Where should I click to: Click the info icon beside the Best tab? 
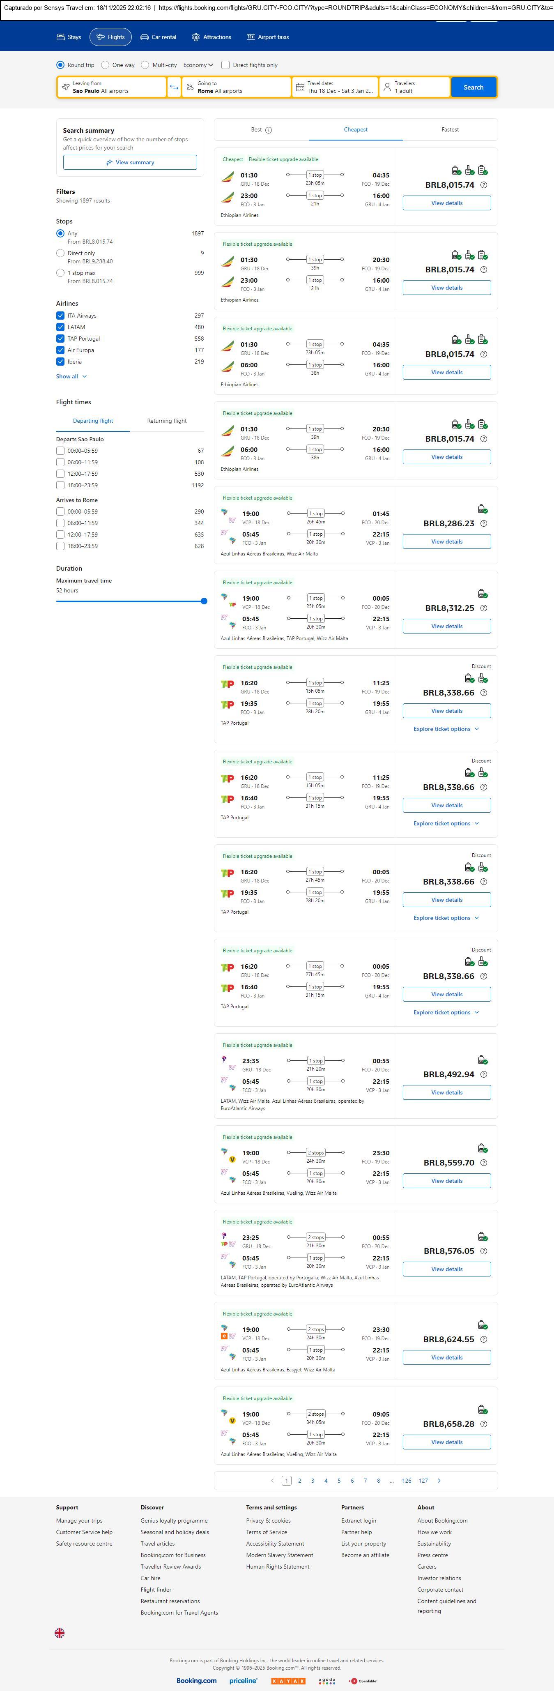(269, 130)
